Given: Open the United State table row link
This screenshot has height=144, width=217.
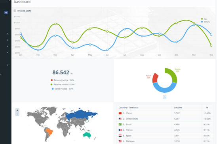Looking at the screenshot, I should pos(132,119).
